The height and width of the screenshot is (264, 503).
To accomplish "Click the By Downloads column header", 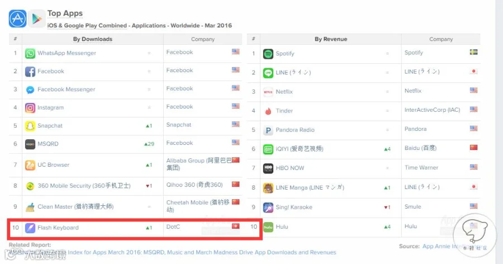I will point(93,39).
